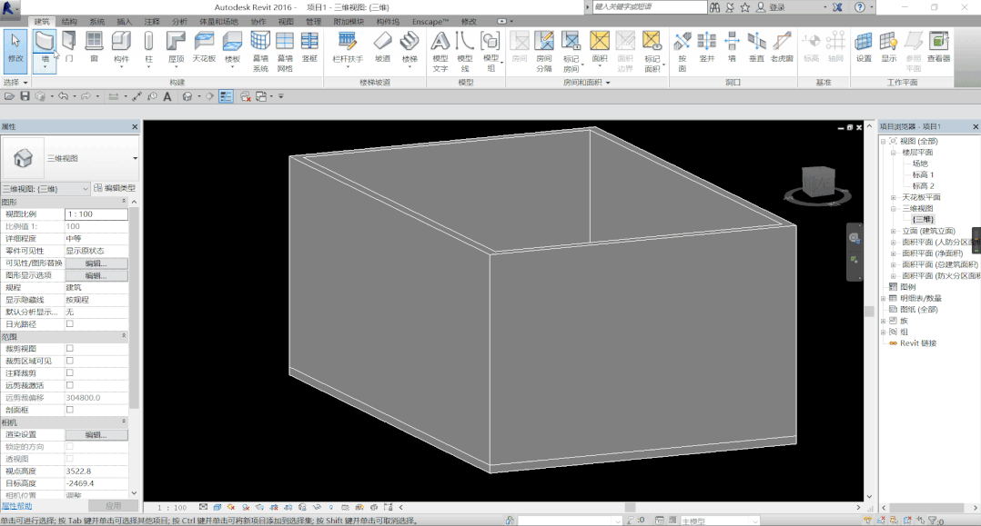Toggle the 裁剪视图 checkbox

click(70, 348)
